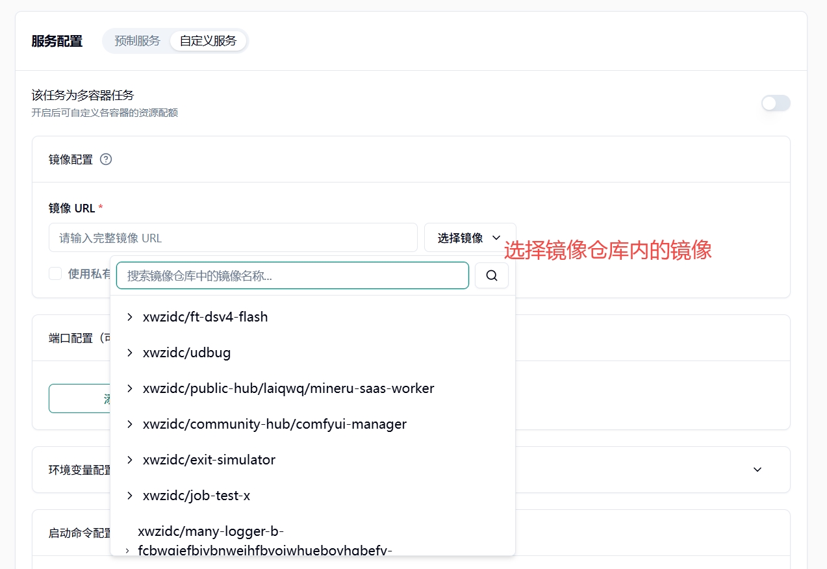Open the 镜像配置 help question icon
The height and width of the screenshot is (569, 827).
pyautogui.click(x=106, y=159)
